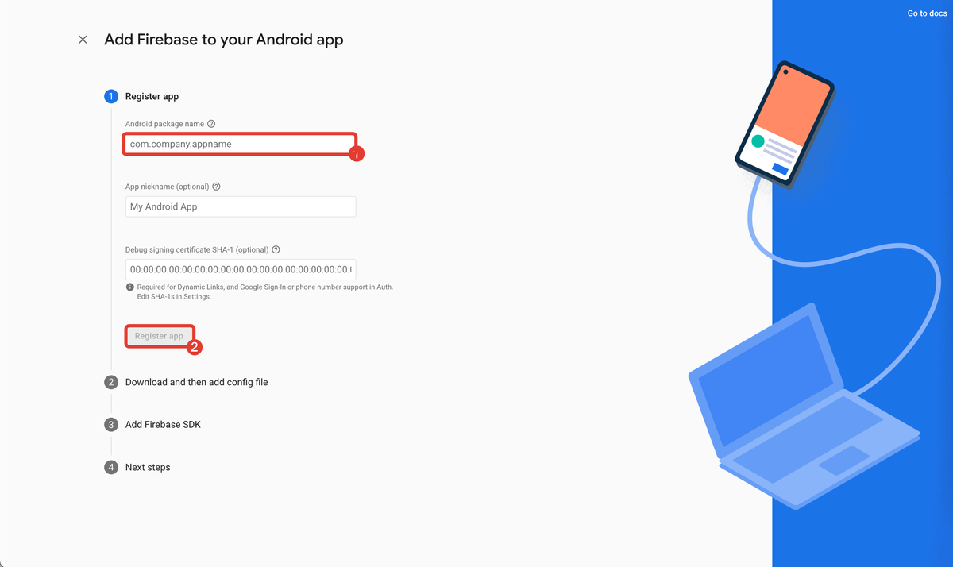Image resolution: width=953 pixels, height=567 pixels.
Task: Click the gray step 3 number circle
Action: tap(111, 425)
